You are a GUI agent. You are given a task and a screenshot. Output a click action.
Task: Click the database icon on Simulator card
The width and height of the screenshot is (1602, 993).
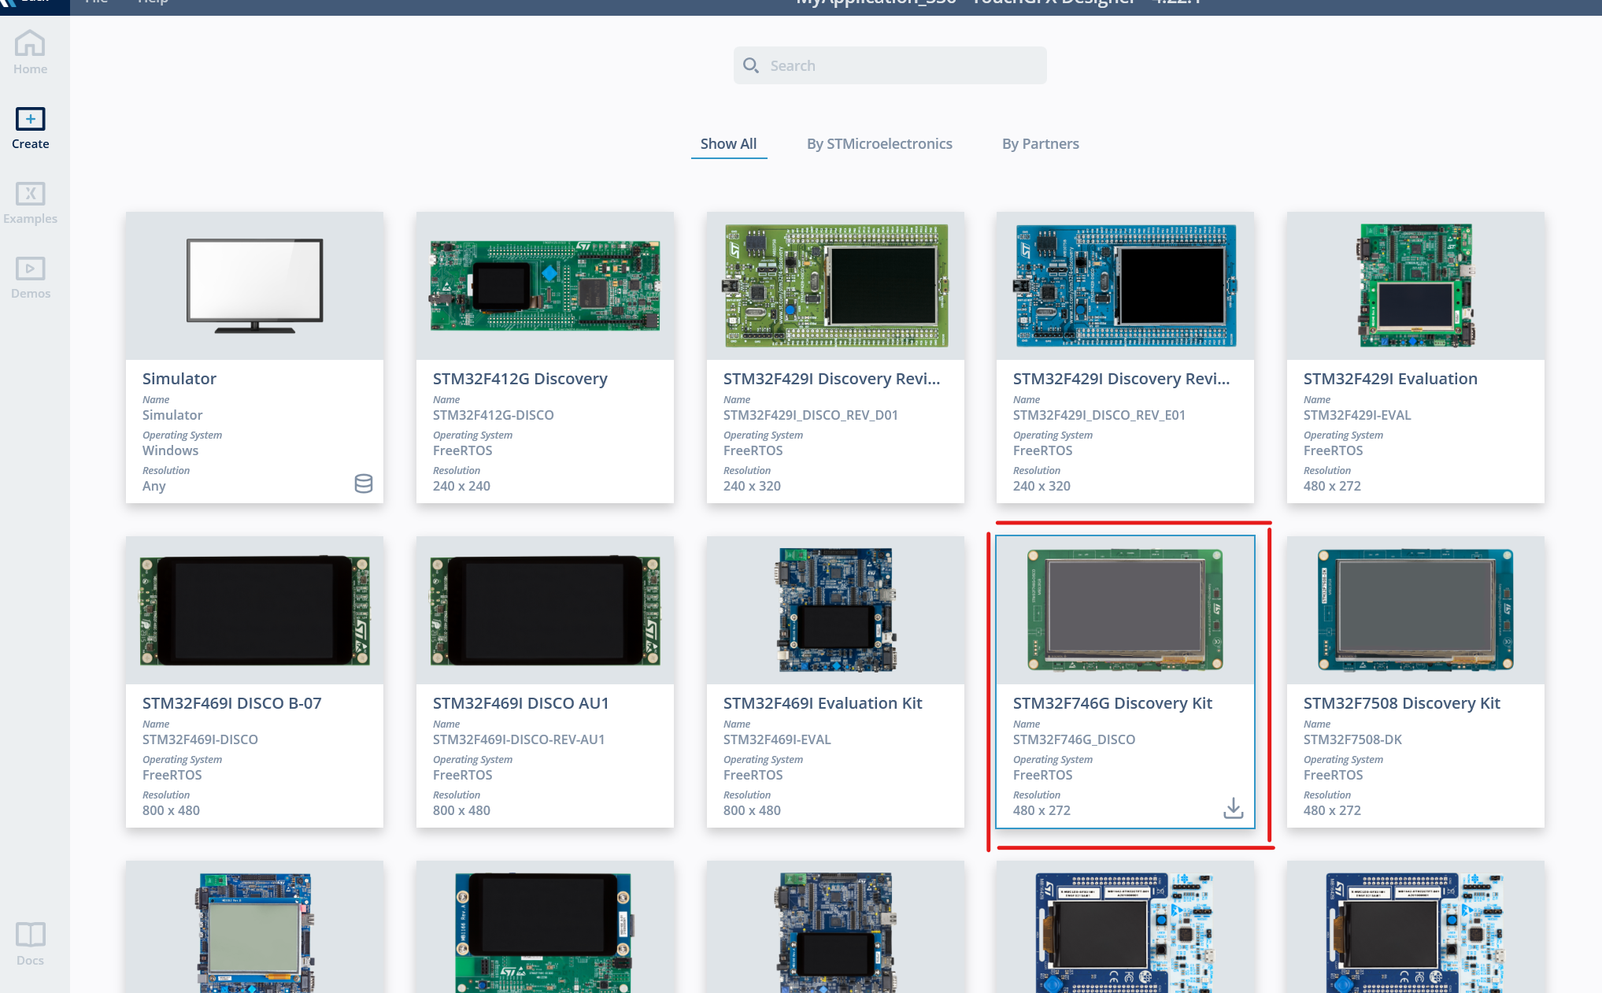(x=363, y=484)
